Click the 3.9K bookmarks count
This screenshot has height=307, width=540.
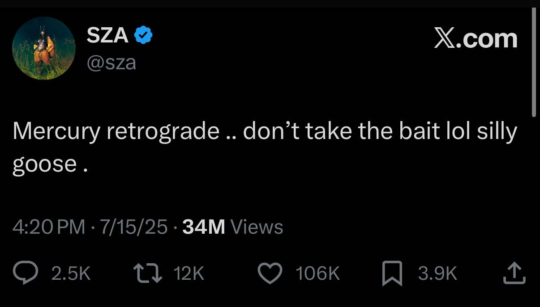click(437, 273)
